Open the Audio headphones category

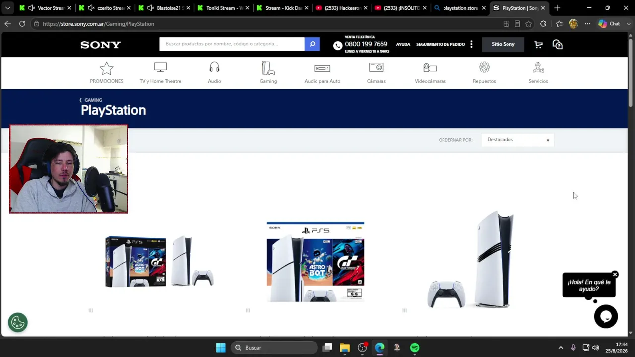(x=214, y=72)
